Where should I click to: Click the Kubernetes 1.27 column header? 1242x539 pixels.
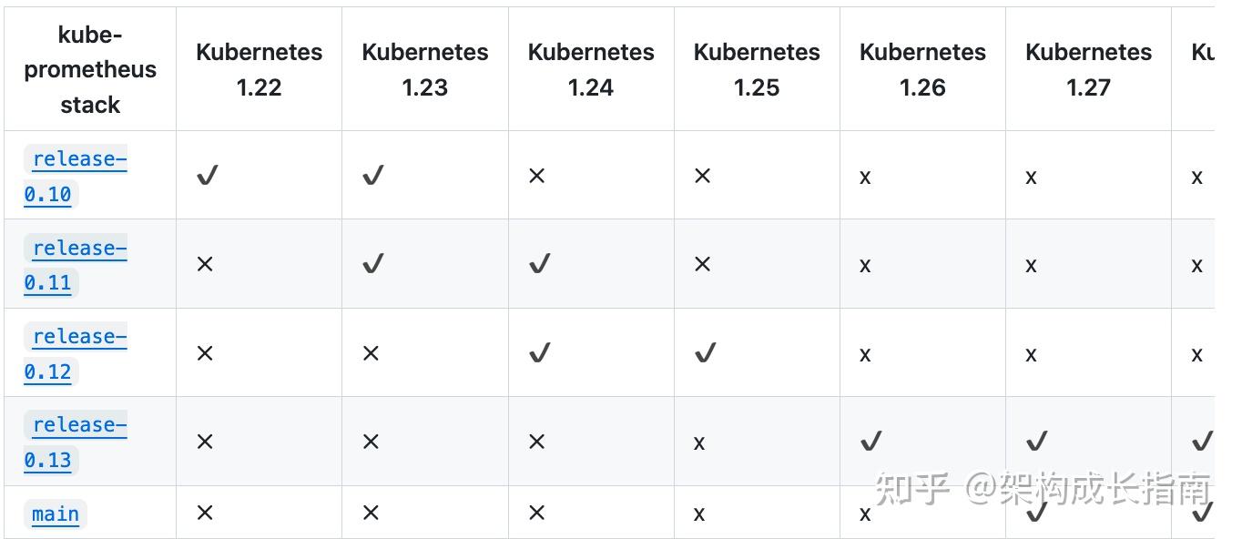pos(1088,69)
